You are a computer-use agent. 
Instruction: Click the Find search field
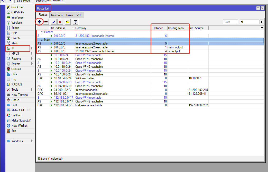click(230, 22)
